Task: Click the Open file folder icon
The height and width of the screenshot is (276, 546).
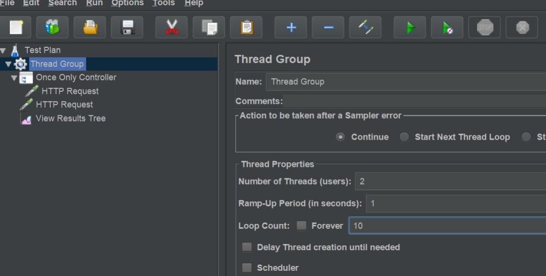Action: tap(90, 27)
